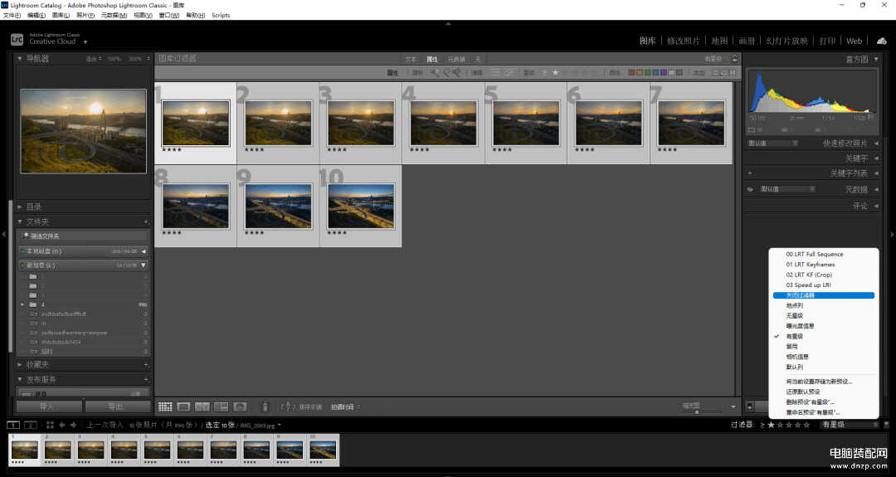Click the 导入 import button

coord(49,406)
